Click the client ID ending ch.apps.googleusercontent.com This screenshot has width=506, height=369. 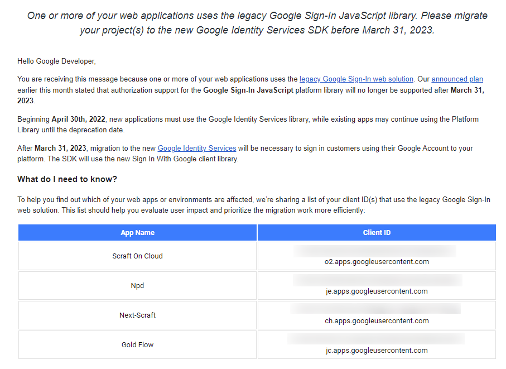[377, 320]
